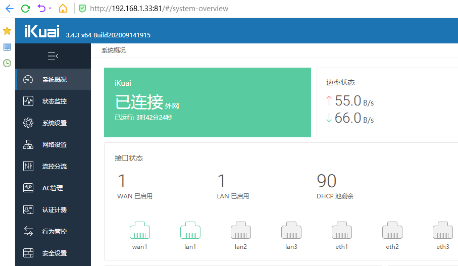
Task: Open 认证计费 menu item
Action: [x=53, y=209]
